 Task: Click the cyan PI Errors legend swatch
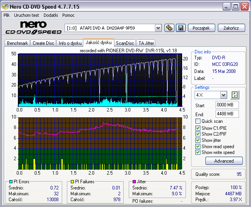pyautogui.click(x=11, y=182)
